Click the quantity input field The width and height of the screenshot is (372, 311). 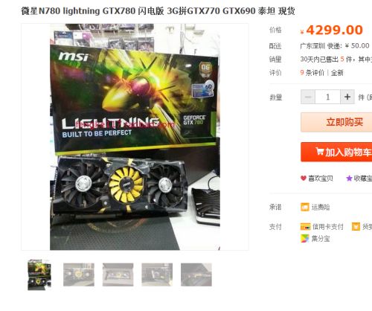[327, 97]
